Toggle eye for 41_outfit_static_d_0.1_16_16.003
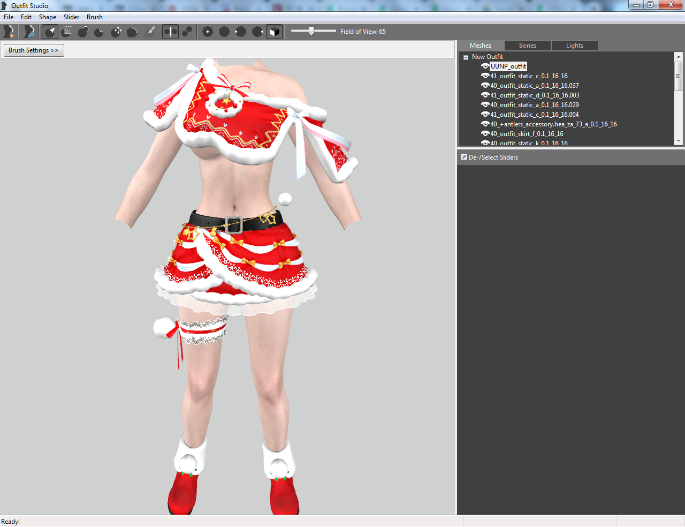The height and width of the screenshot is (527, 685). [x=485, y=95]
